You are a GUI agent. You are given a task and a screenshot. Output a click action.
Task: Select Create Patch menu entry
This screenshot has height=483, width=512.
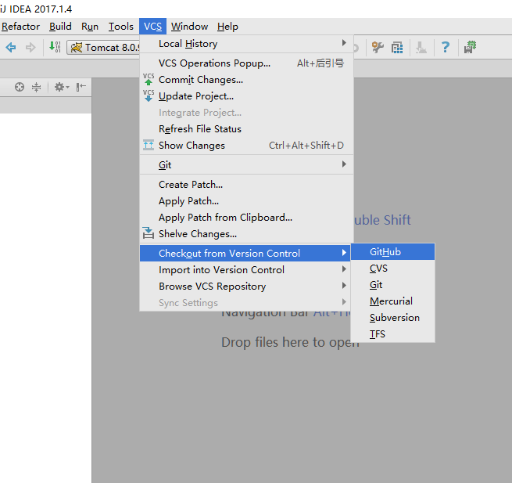pos(246,185)
